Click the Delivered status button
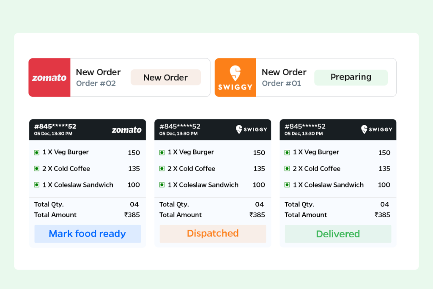 338,234
